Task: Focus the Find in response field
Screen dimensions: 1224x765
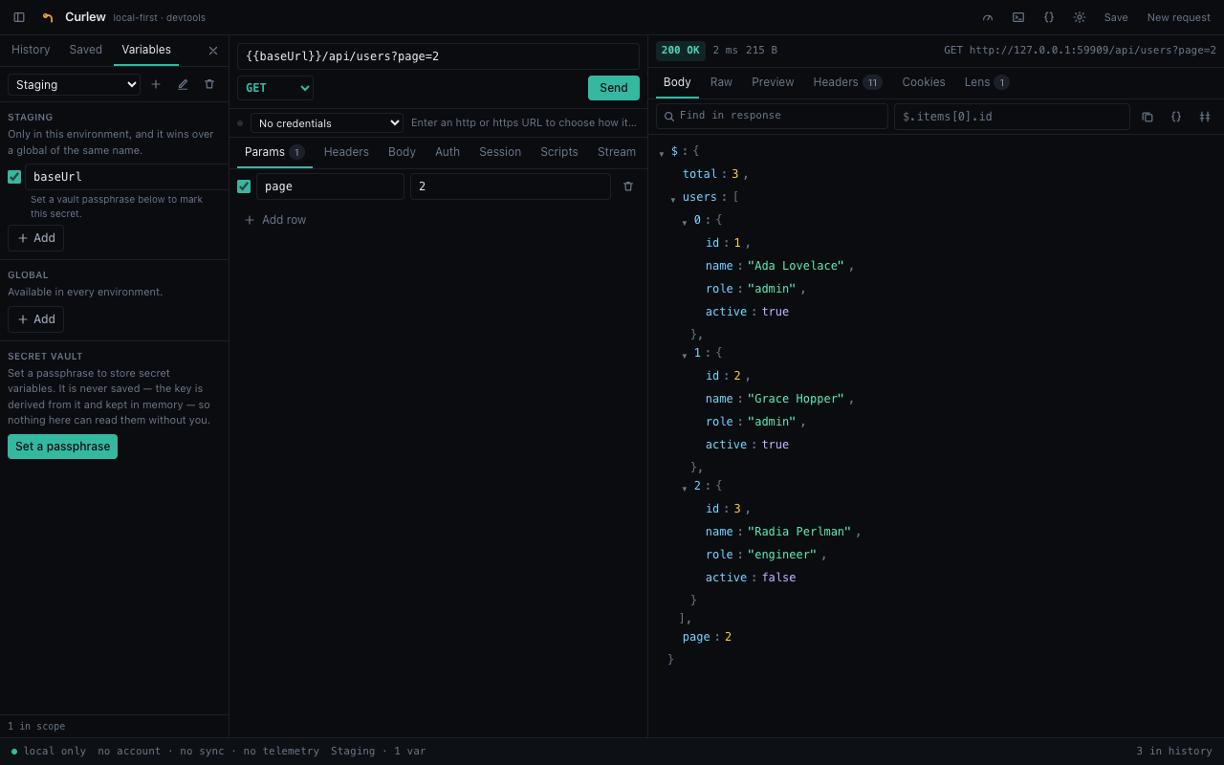Action: tap(772, 116)
